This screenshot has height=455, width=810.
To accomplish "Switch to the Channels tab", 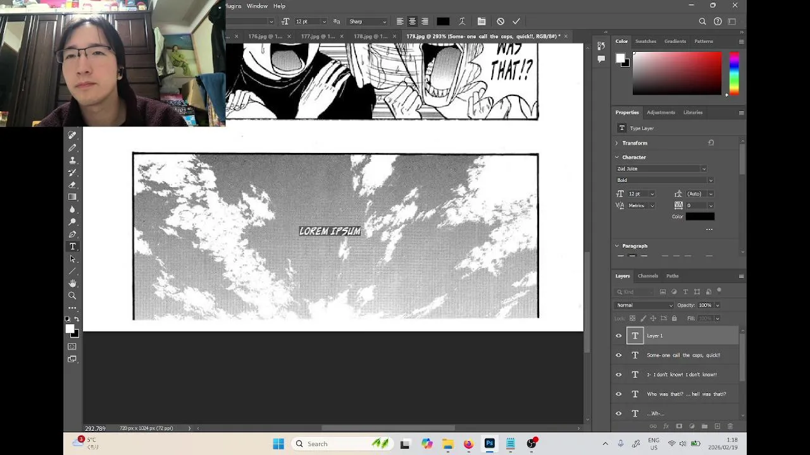I will click(648, 276).
